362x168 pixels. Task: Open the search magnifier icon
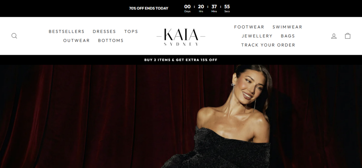click(14, 36)
